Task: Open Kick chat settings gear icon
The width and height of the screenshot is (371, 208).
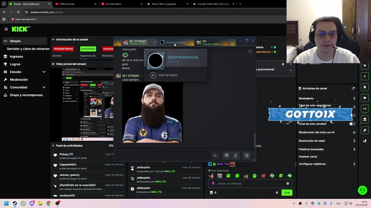Action: pyautogui.click(x=277, y=193)
